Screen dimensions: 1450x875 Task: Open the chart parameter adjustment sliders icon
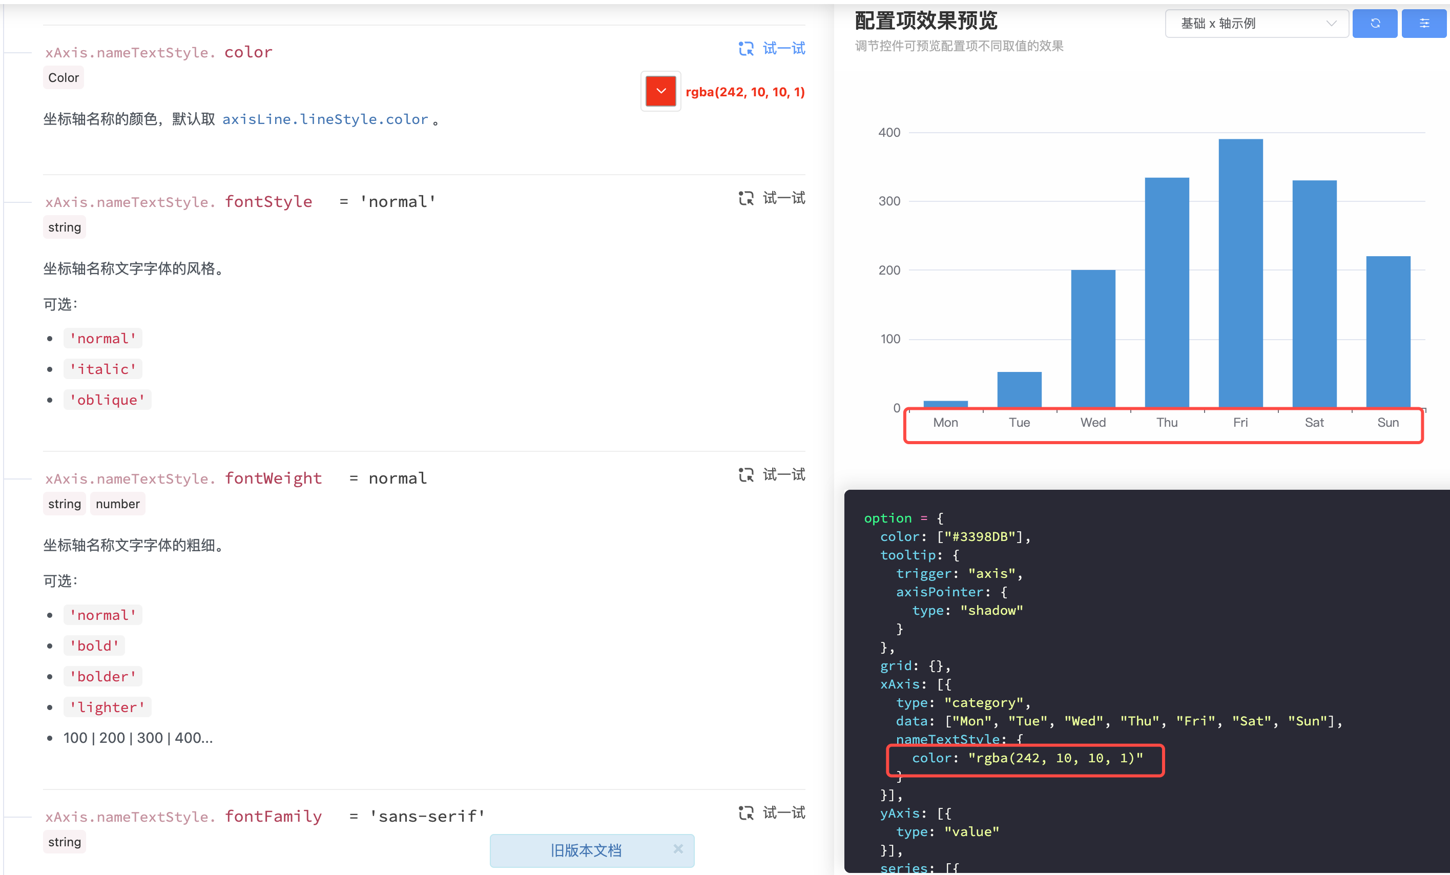coord(1425,24)
